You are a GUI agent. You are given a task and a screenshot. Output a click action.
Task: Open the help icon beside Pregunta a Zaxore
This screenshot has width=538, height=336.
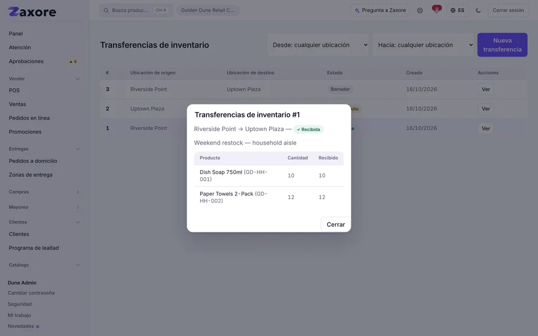coord(420,10)
